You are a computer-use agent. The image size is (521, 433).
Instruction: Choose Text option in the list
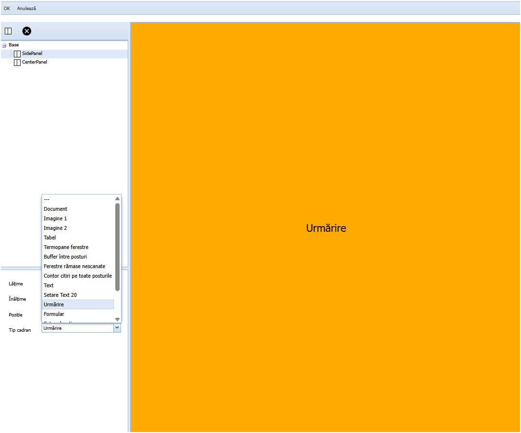click(78, 286)
